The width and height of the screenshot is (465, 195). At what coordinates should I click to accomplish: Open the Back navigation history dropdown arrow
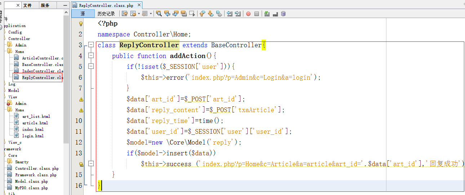(x=139, y=14)
